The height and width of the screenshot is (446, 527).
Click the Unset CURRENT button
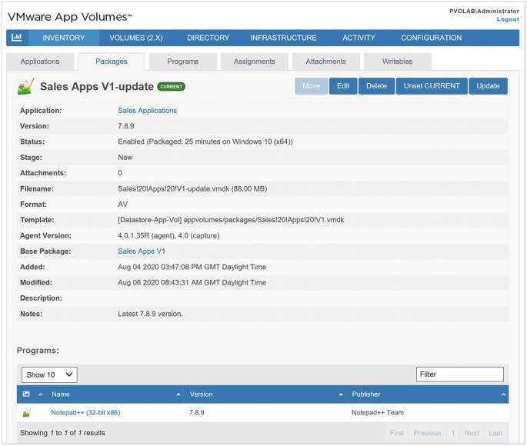click(x=432, y=86)
